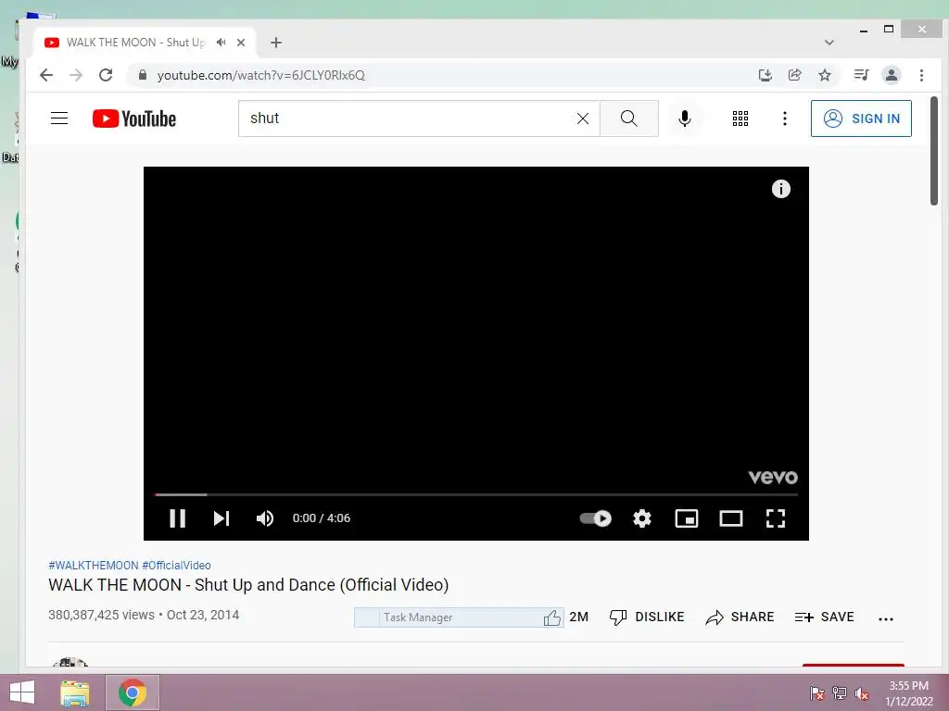Screen dimensions: 949x711
Task: Pause the video playback
Action: 177,518
